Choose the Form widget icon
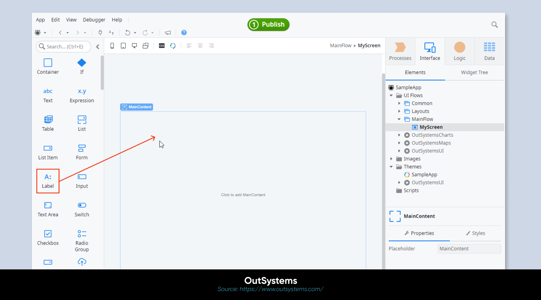 click(82, 148)
